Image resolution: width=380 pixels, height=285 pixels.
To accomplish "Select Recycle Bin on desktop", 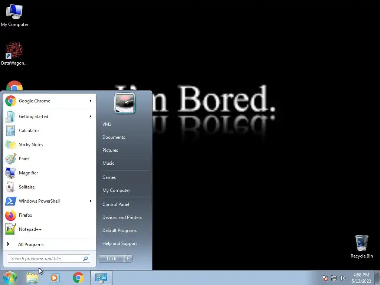I will [361, 246].
